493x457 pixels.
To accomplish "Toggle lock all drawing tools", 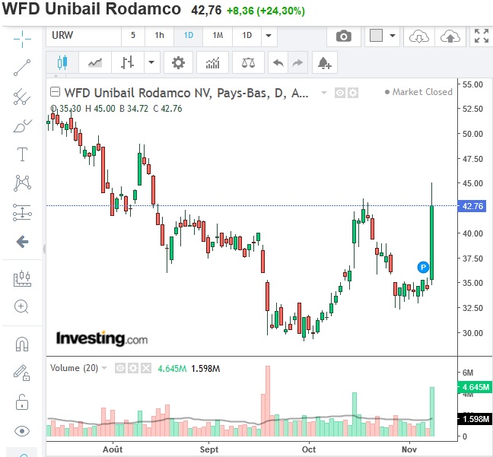I will pyautogui.click(x=22, y=401).
